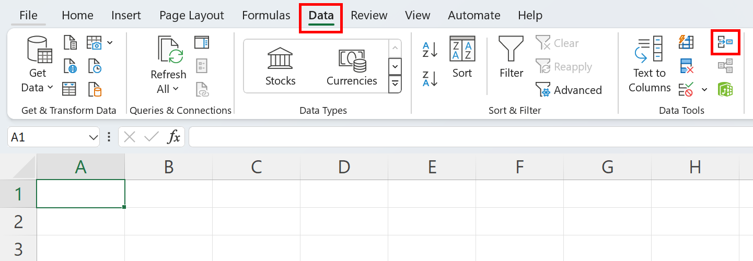Open Data Validation dropdown arrow
753x261 pixels.
[x=704, y=90]
